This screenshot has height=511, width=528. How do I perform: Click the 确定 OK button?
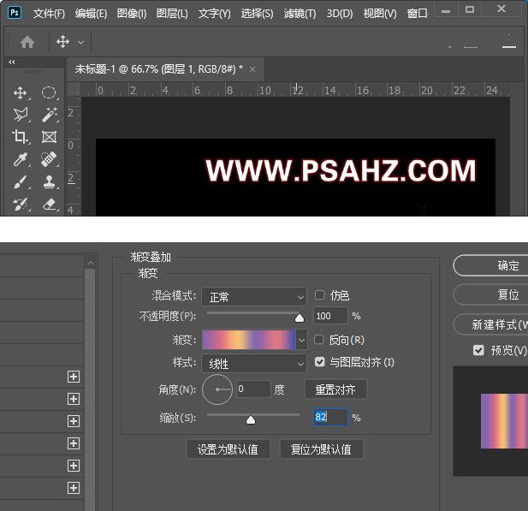click(492, 265)
